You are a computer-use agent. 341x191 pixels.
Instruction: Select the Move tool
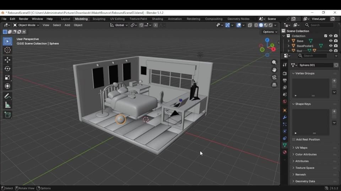(x=7, y=60)
